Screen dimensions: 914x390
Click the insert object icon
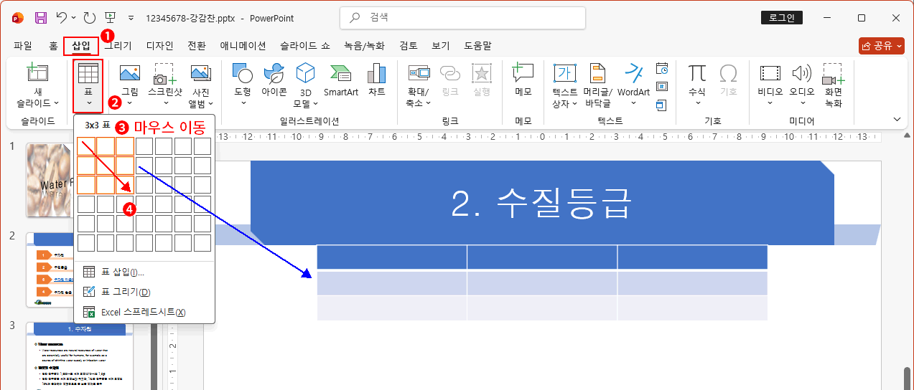pos(662,105)
